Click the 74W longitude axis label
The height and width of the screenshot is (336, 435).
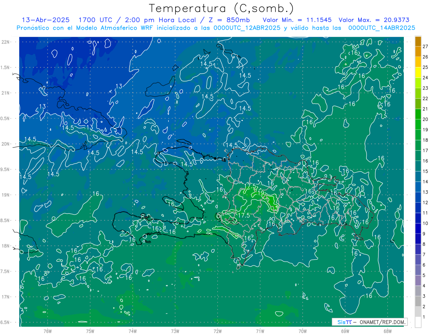(133, 331)
